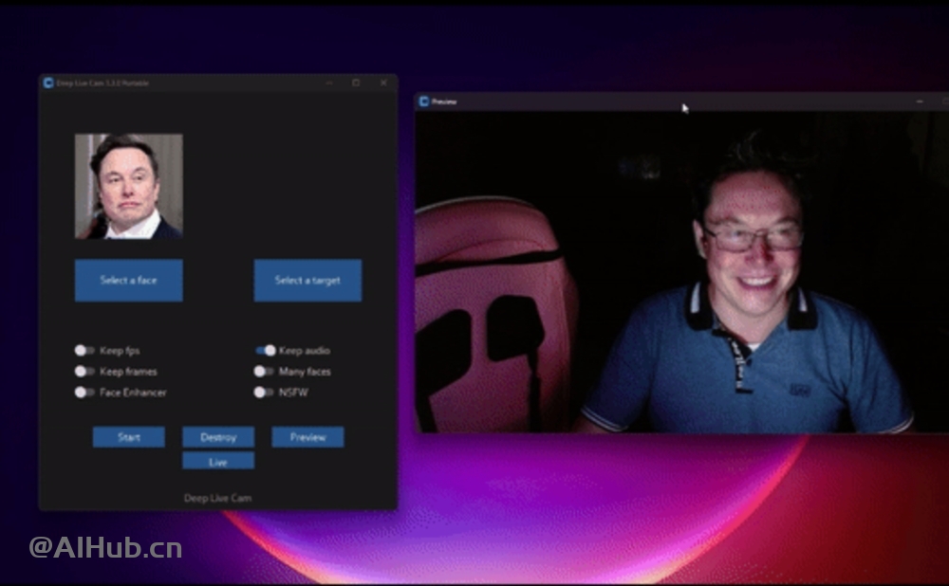Maximize the Deep Live Cam window

tap(356, 82)
